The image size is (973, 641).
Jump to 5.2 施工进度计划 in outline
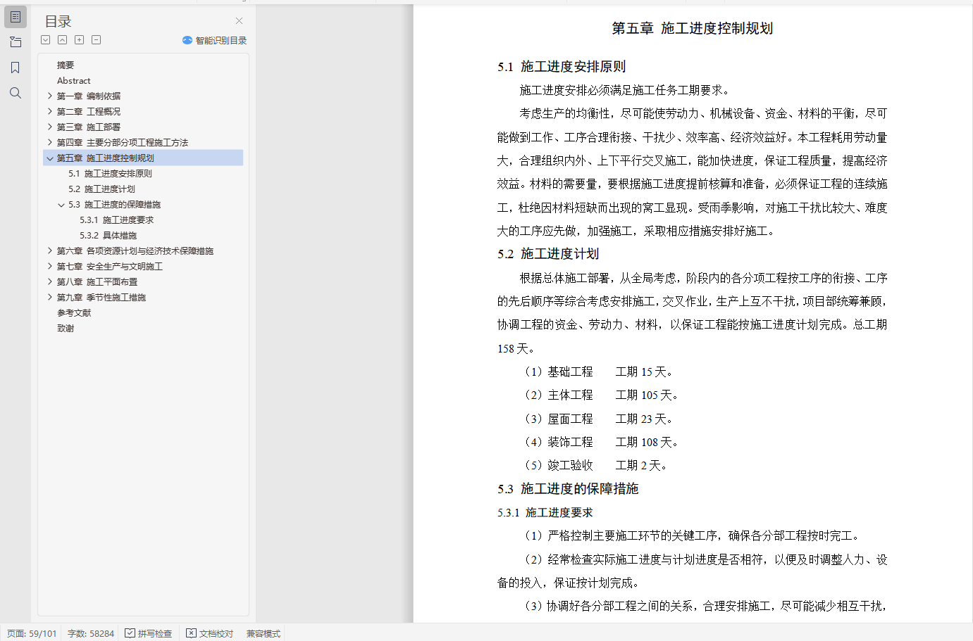point(101,189)
